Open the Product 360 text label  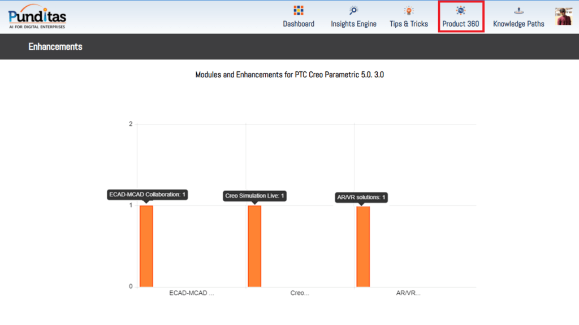[460, 24]
